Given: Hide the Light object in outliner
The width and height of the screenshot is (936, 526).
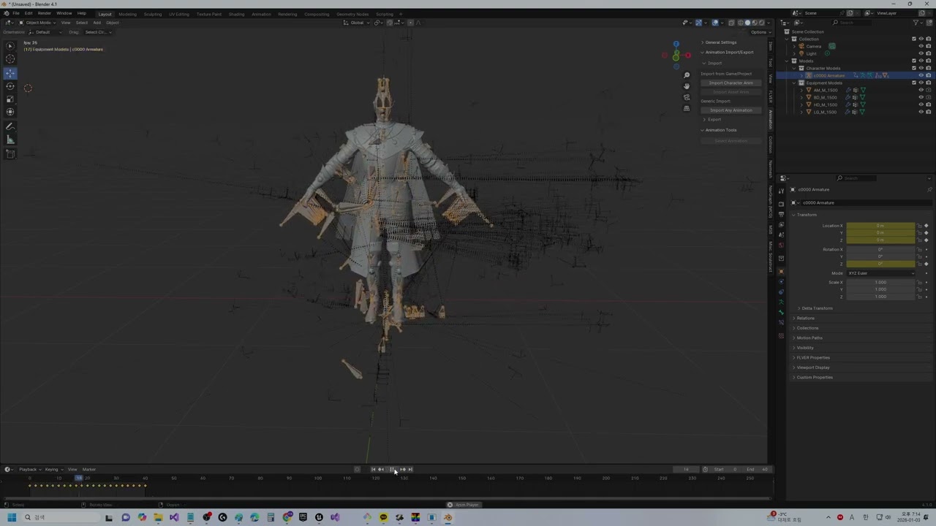Looking at the screenshot, I should pyautogui.click(x=921, y=53).
